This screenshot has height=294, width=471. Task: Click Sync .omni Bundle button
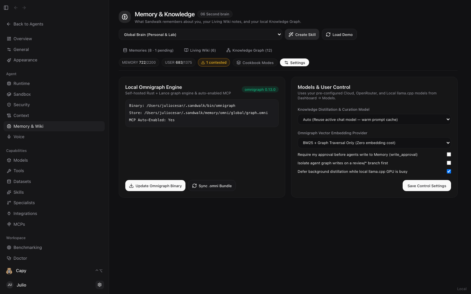pyautogui.click(x=212, y=186)
